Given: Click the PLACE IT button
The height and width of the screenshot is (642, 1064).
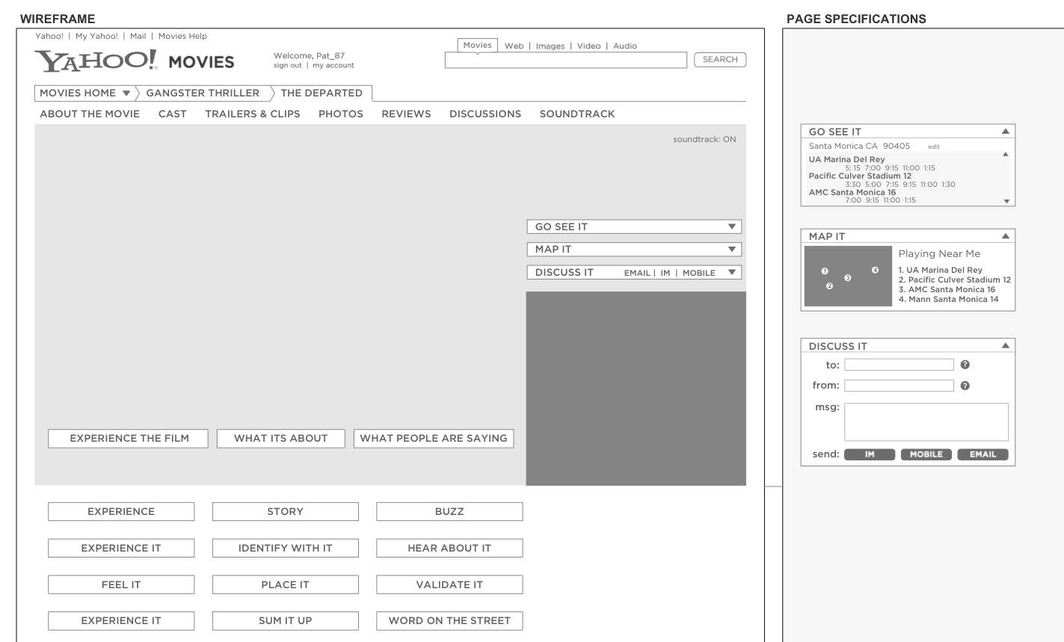Looking at the screenshot, I should pos(286,585).
